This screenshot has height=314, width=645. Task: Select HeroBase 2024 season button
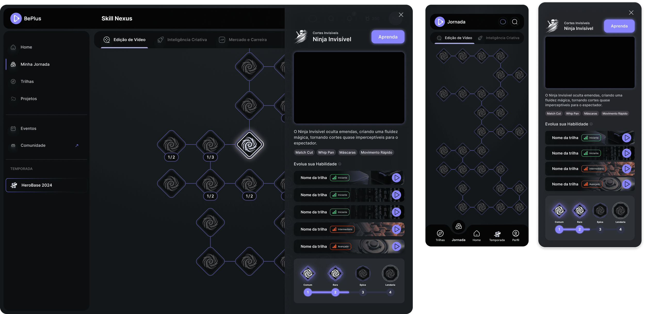(46, 185)
